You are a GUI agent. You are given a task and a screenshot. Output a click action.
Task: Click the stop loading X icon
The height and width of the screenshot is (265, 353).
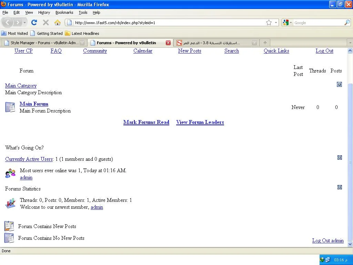[46, 22]
